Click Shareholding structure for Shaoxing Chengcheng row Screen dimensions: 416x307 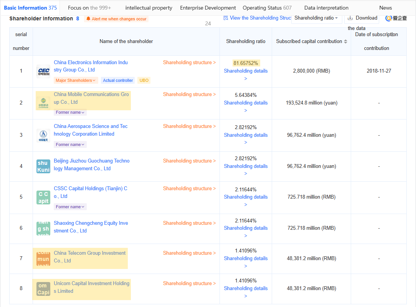190,223
